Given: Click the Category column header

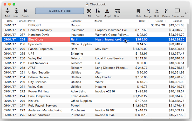Looking at the screenshot, I should pos(76,21).
